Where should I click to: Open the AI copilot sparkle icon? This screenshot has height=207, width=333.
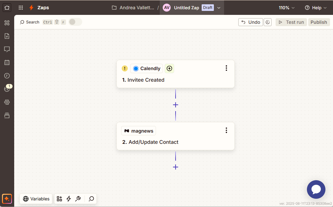pos(7,199)
